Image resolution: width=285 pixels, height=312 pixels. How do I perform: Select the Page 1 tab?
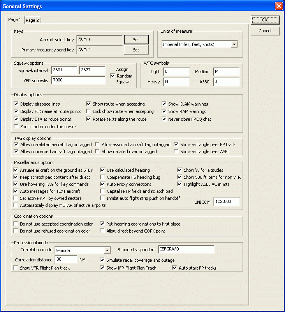pos(15,19)
